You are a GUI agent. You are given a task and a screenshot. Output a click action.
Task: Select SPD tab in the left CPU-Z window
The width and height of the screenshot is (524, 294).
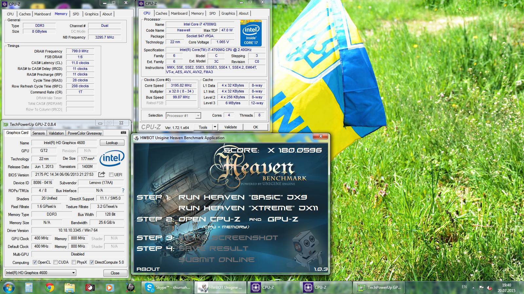click(x=76, y=14)
